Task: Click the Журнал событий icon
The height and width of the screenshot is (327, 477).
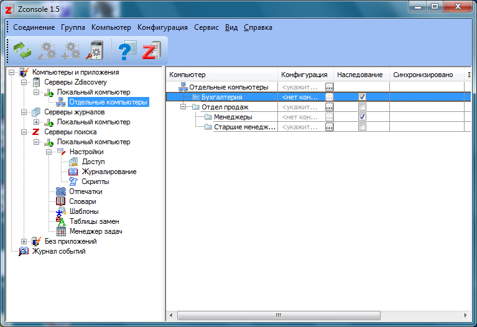Action: click(x=24, y=251)
